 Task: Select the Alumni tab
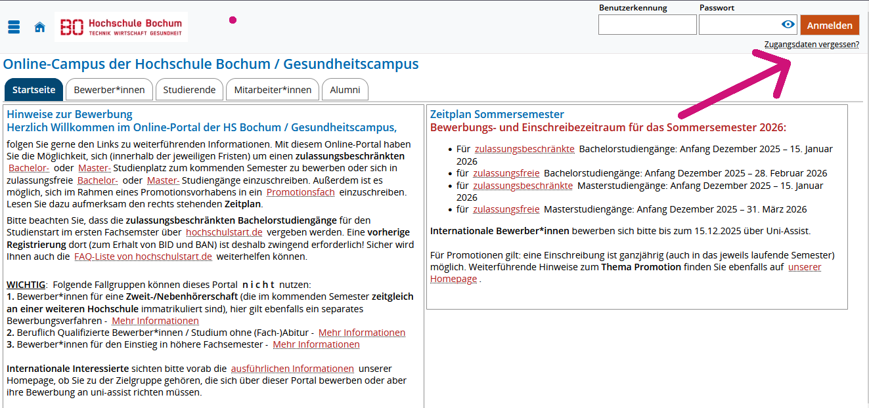tap(345, 90)
